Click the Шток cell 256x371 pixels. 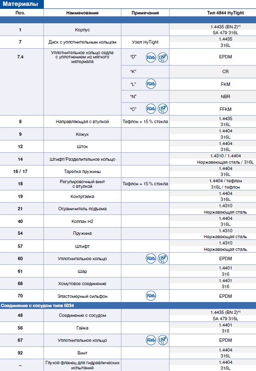coord(82,146)
